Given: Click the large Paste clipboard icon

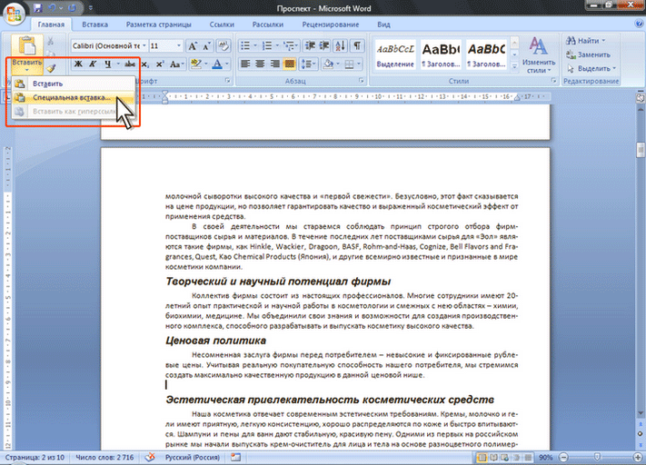Looking at the screenshot, I should (26, 45).
